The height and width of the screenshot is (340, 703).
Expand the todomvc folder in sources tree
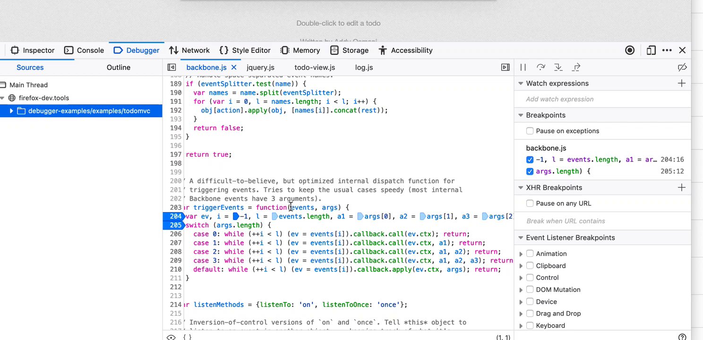point(11,111)
